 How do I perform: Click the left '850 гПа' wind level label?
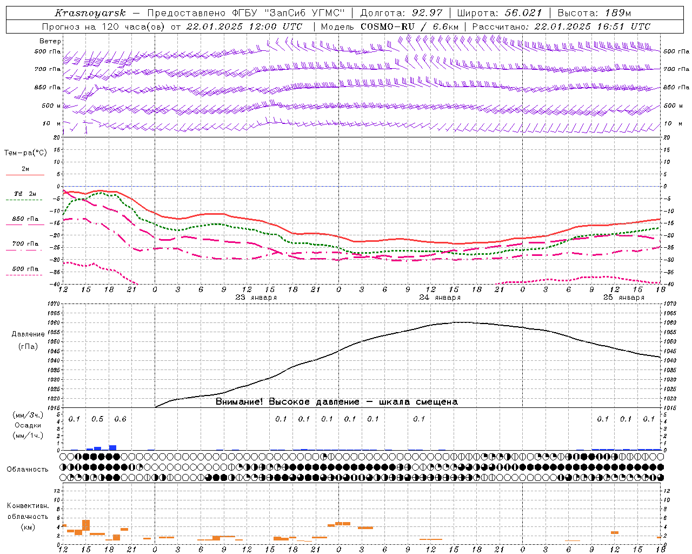pos(48,88)
